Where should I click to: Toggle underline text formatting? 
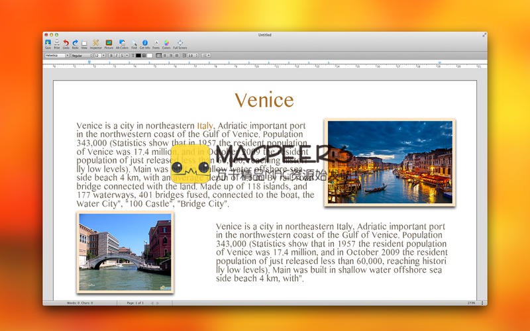[123, 56]
